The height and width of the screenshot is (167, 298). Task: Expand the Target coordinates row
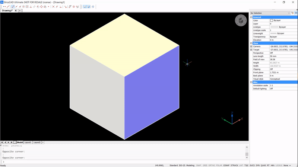point(251,50)
